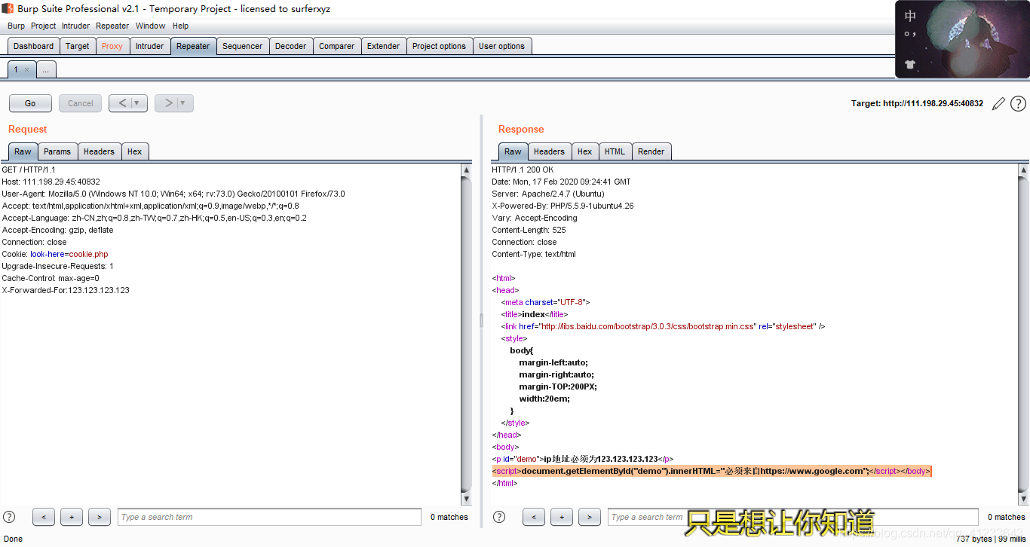Click request search add '+' button
This screenshot has width=1030, height=547.
coord(72,517)
